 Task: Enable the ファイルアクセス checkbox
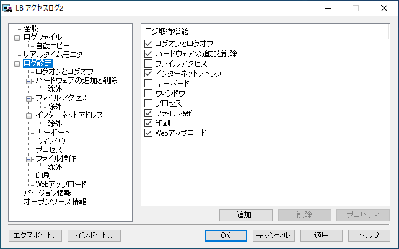click(x=148, y=64)
